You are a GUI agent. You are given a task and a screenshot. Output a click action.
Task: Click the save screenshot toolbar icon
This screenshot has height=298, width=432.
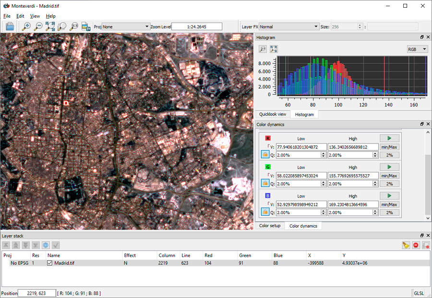(86, 27)
